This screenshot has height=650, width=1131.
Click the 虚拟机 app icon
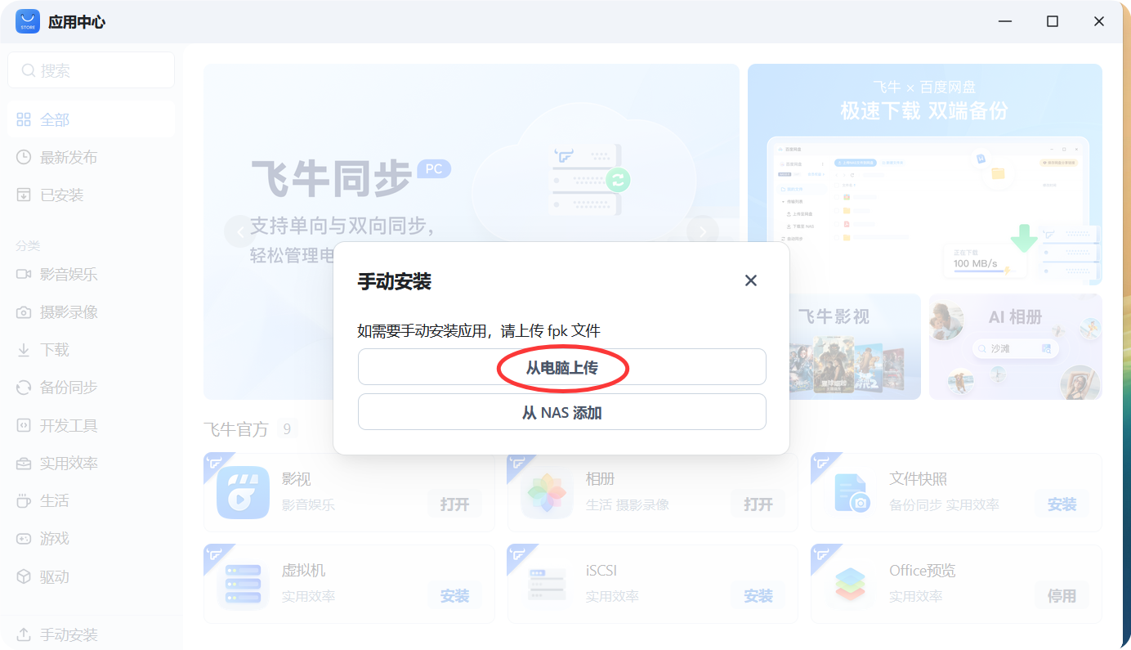tap(242, 584)
